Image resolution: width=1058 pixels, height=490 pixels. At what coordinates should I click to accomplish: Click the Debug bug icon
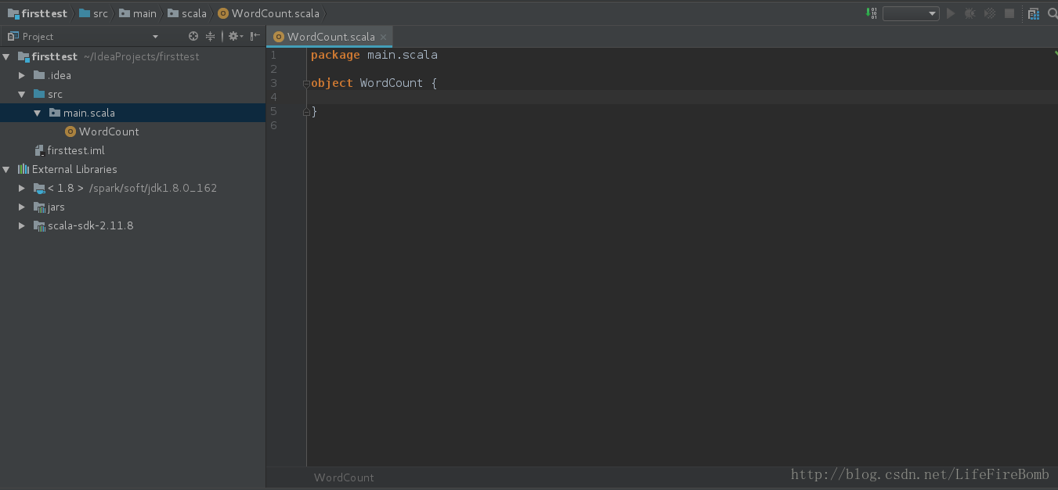click(x=970, y=13)
